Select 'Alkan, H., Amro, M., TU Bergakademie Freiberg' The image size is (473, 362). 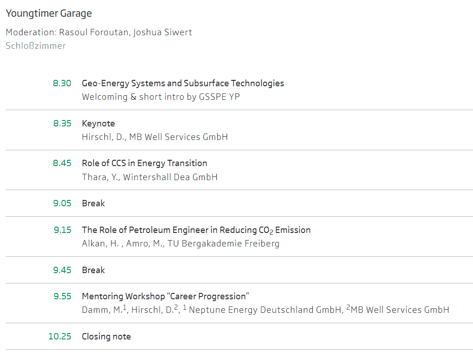[x=181, y=243]
